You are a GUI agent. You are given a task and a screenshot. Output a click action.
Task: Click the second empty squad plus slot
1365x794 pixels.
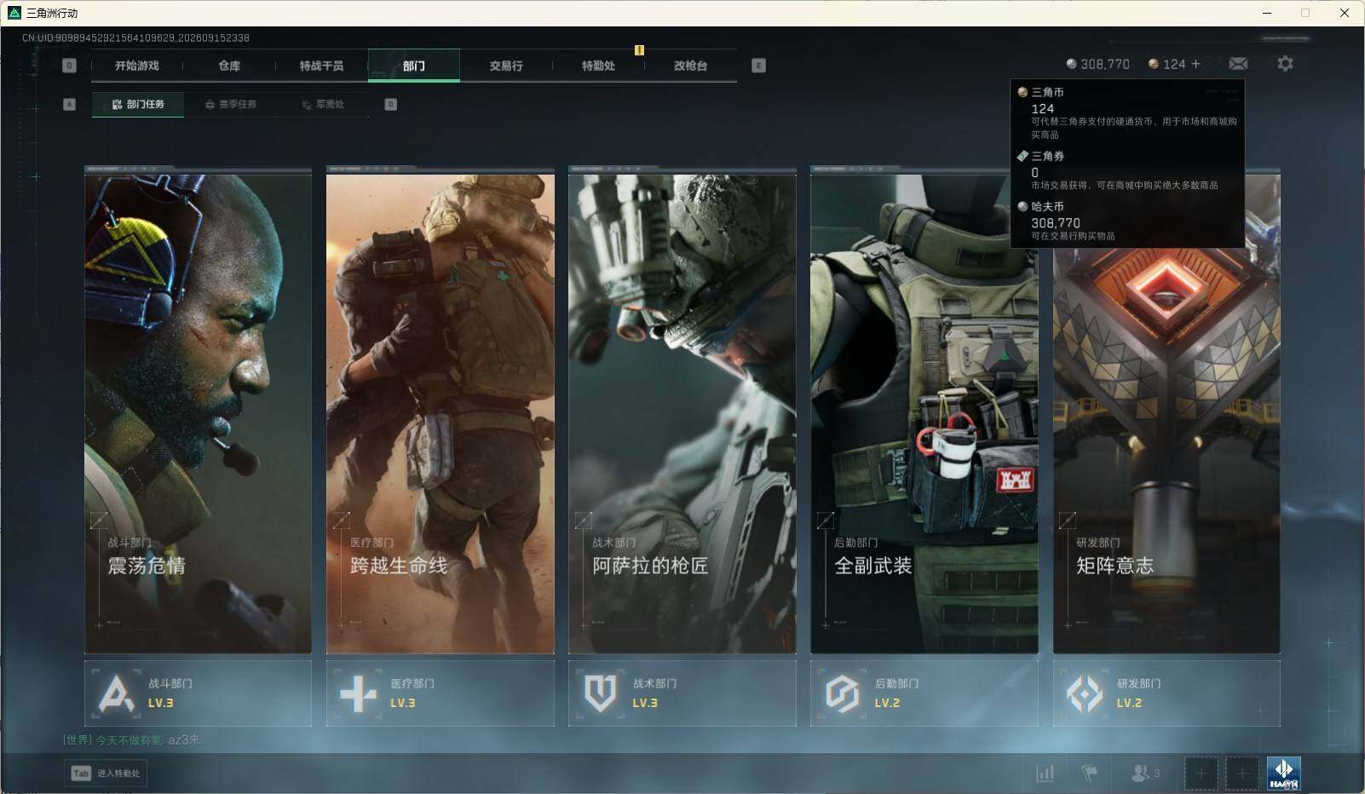click(x=1242, y=773)
